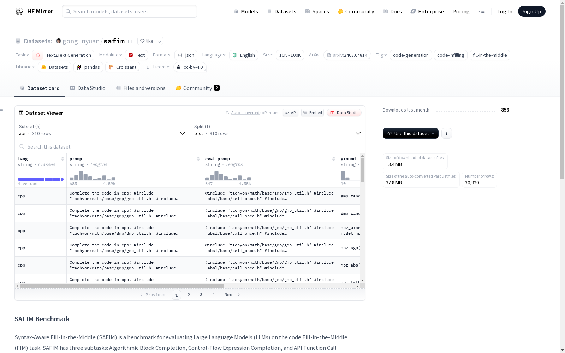Open Enterprise in top navigation

(x=427, y=11)
